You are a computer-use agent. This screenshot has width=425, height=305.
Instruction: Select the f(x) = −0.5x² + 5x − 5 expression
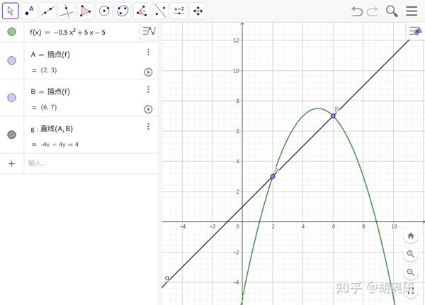67,33
